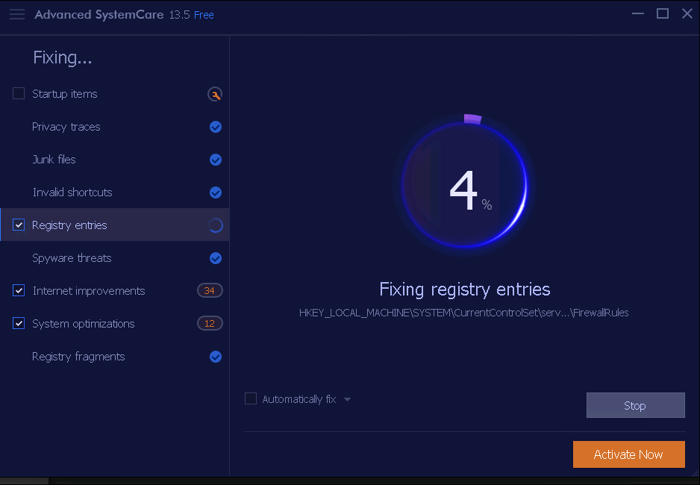700x485 pixels.
Task: Stop the fixing process
Action: click(x=635, y=405)
